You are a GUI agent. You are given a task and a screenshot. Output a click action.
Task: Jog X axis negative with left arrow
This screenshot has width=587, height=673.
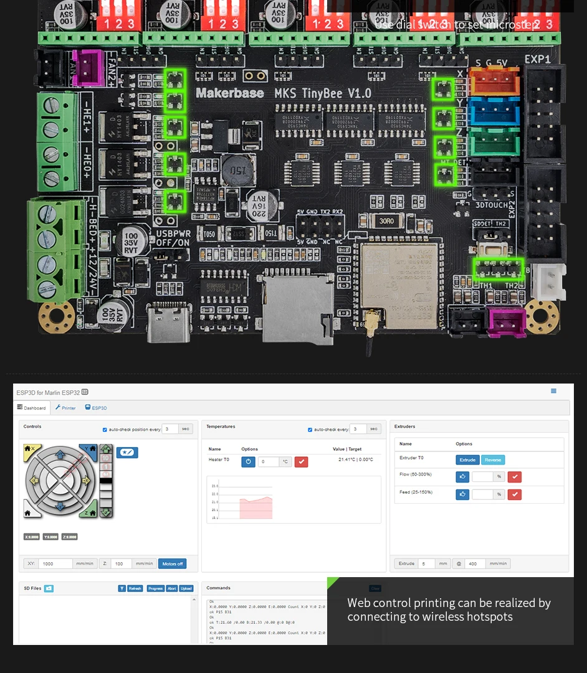click(34, 481)
